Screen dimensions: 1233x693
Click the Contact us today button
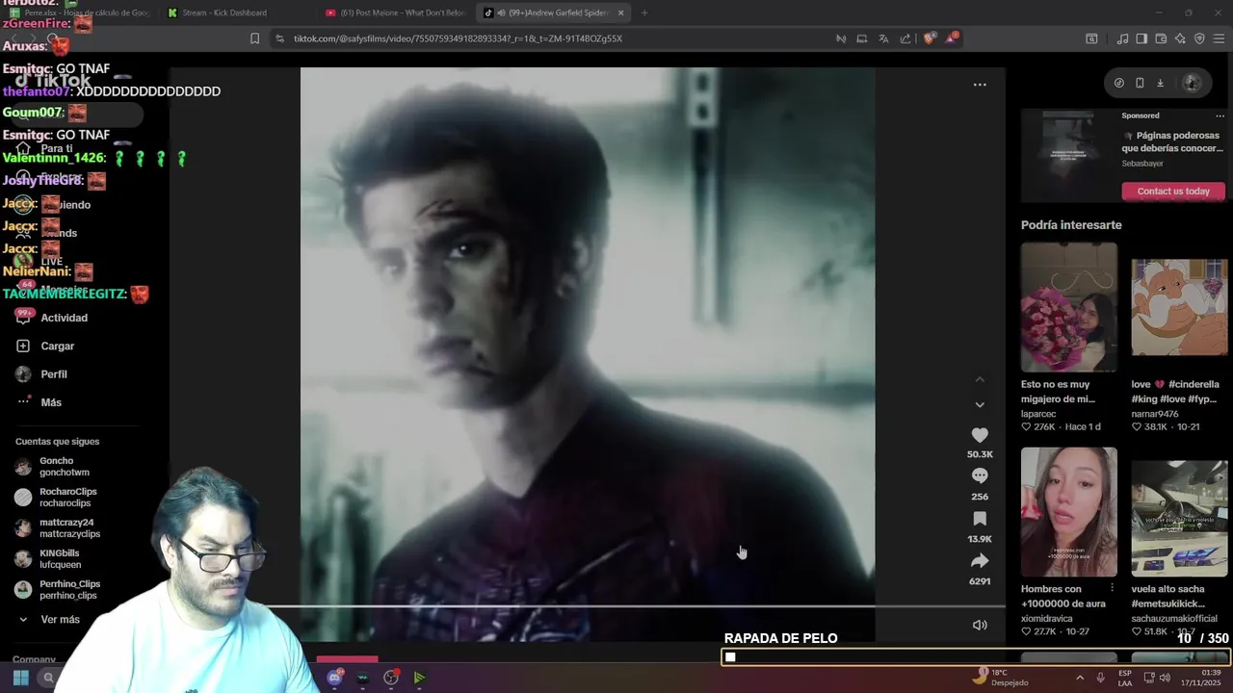(1173, 191)
